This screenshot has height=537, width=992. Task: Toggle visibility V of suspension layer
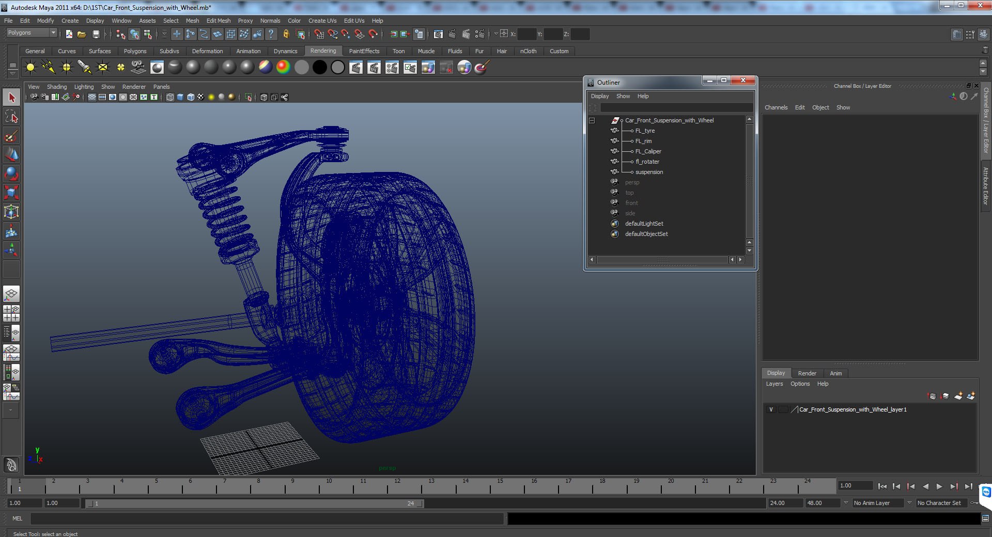point(771,409)
